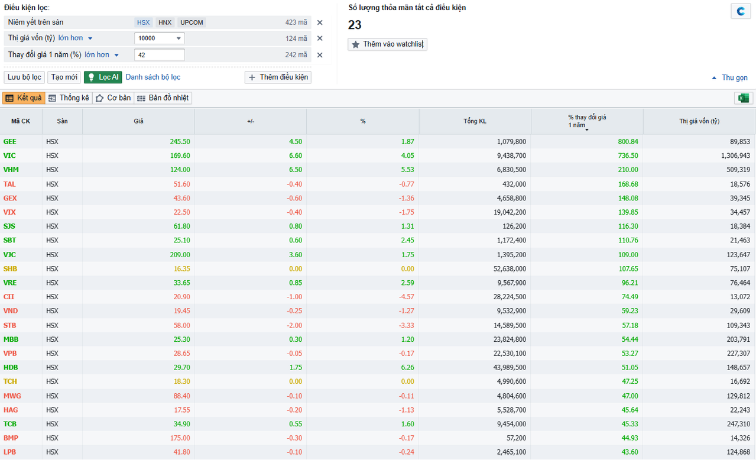Click SHB volume 52,638,000
Screen dimensions: 756x460
509,269
